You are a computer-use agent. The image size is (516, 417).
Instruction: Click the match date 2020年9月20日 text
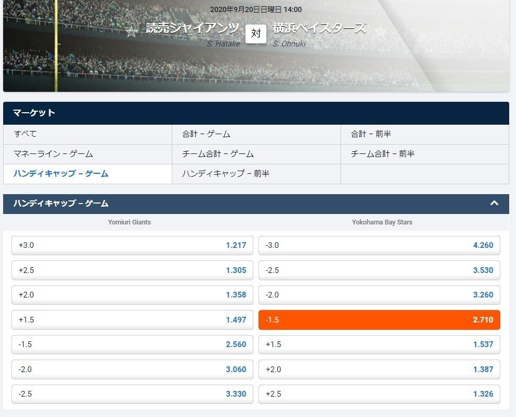pos(256,9)
